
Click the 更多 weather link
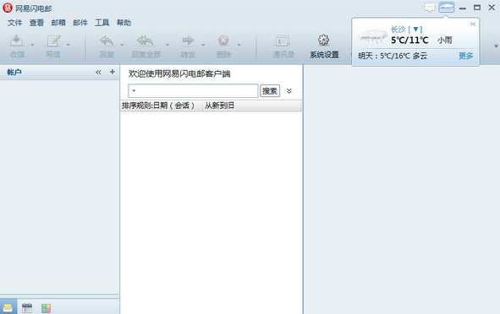pyautogui.click(x=465, y=56)
